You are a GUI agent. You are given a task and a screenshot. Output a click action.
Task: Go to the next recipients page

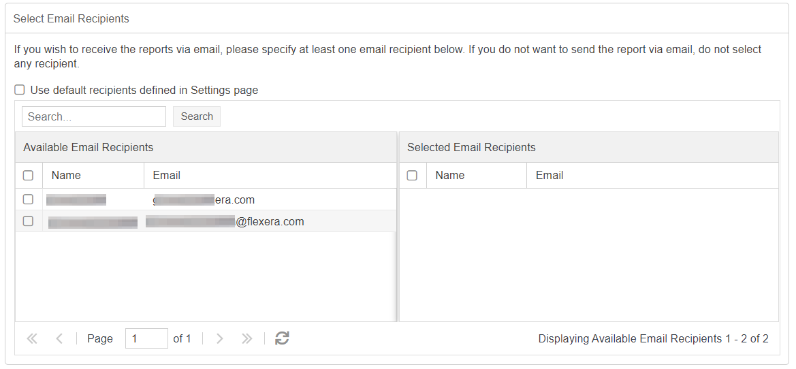[x=219, y=338]
